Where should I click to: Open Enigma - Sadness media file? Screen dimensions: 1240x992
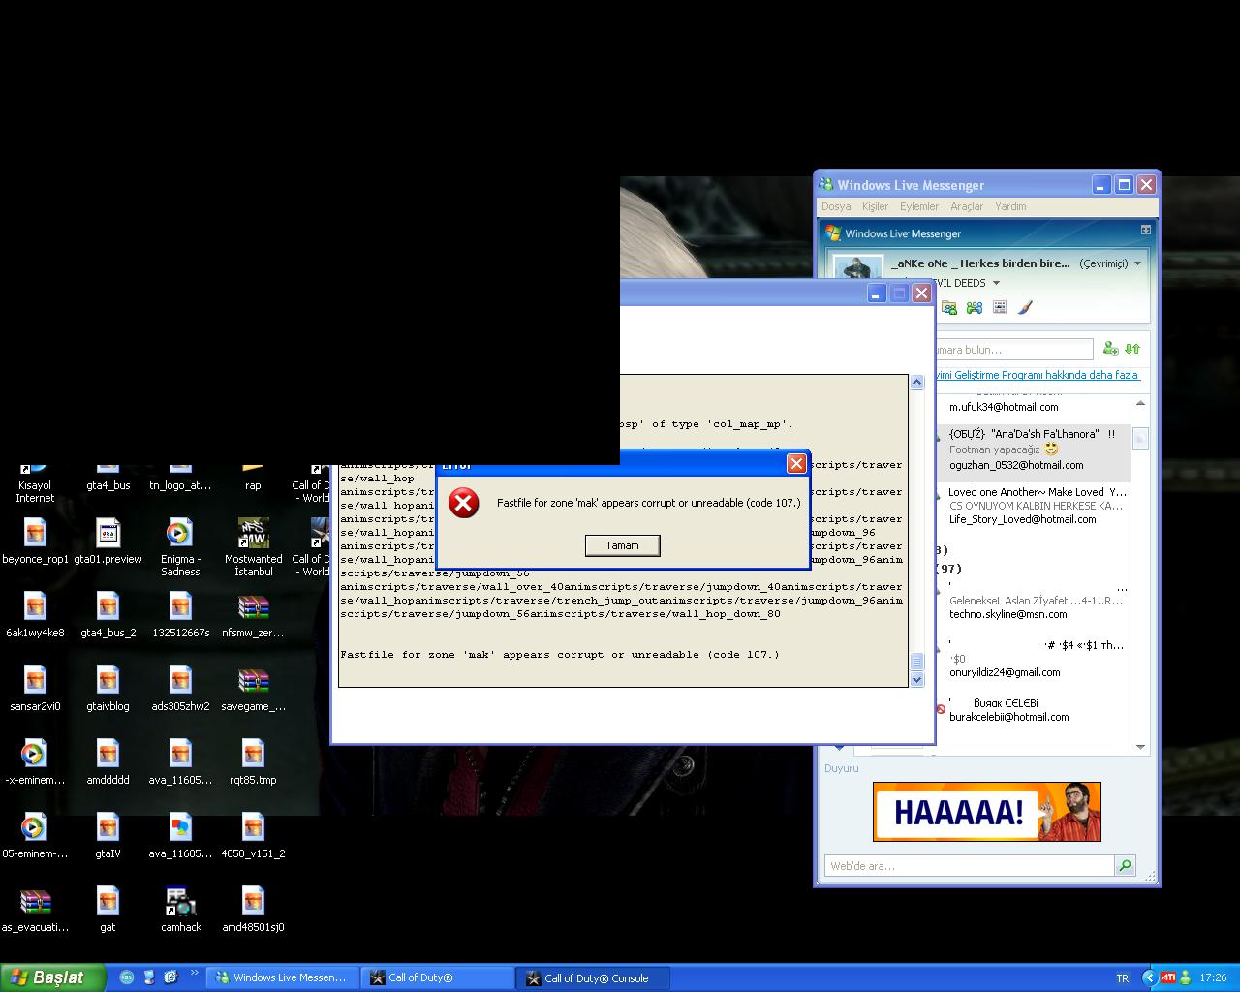coord(180,548)
